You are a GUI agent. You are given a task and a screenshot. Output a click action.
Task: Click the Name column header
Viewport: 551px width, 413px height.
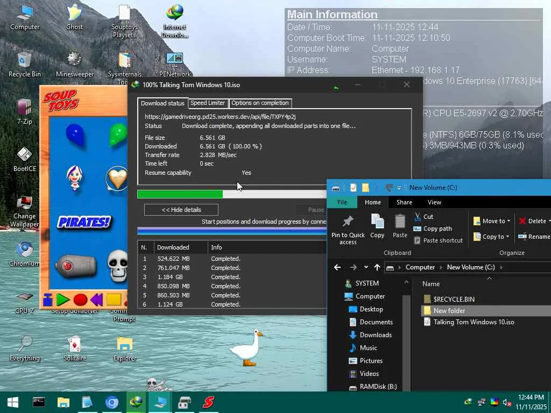pyautogui.click(x=431, y=284)
